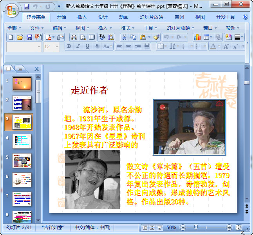Click the Insert Table icon
The width and height of the screenshot is (253, 235).
click(206, 37)
